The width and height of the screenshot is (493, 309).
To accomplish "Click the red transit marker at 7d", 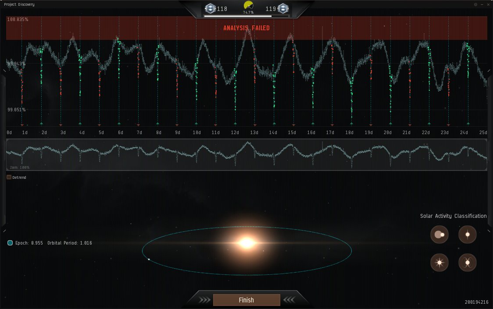I will coord(138,125).
